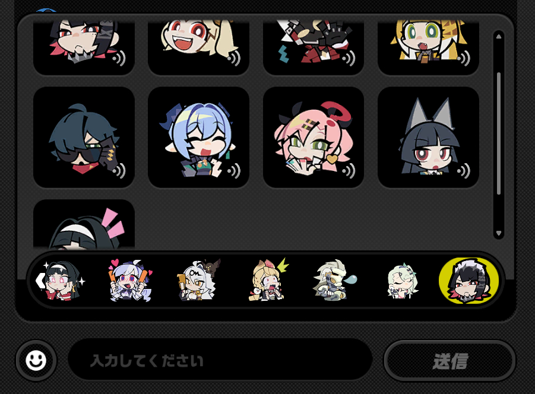Click the scrollbar down arrow
Viewport: 535px width, 394px height.
point(499,233)
